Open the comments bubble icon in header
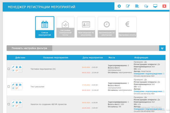 tap(146, 6)
